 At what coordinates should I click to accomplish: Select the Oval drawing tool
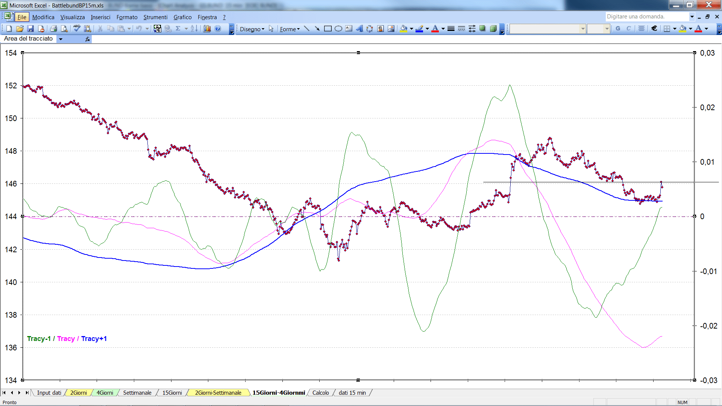(x=338, y=29)
